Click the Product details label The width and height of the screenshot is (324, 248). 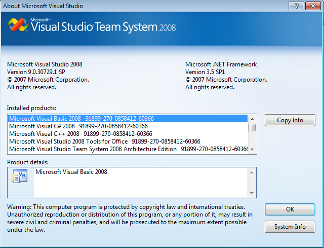[x=28, y=162]
